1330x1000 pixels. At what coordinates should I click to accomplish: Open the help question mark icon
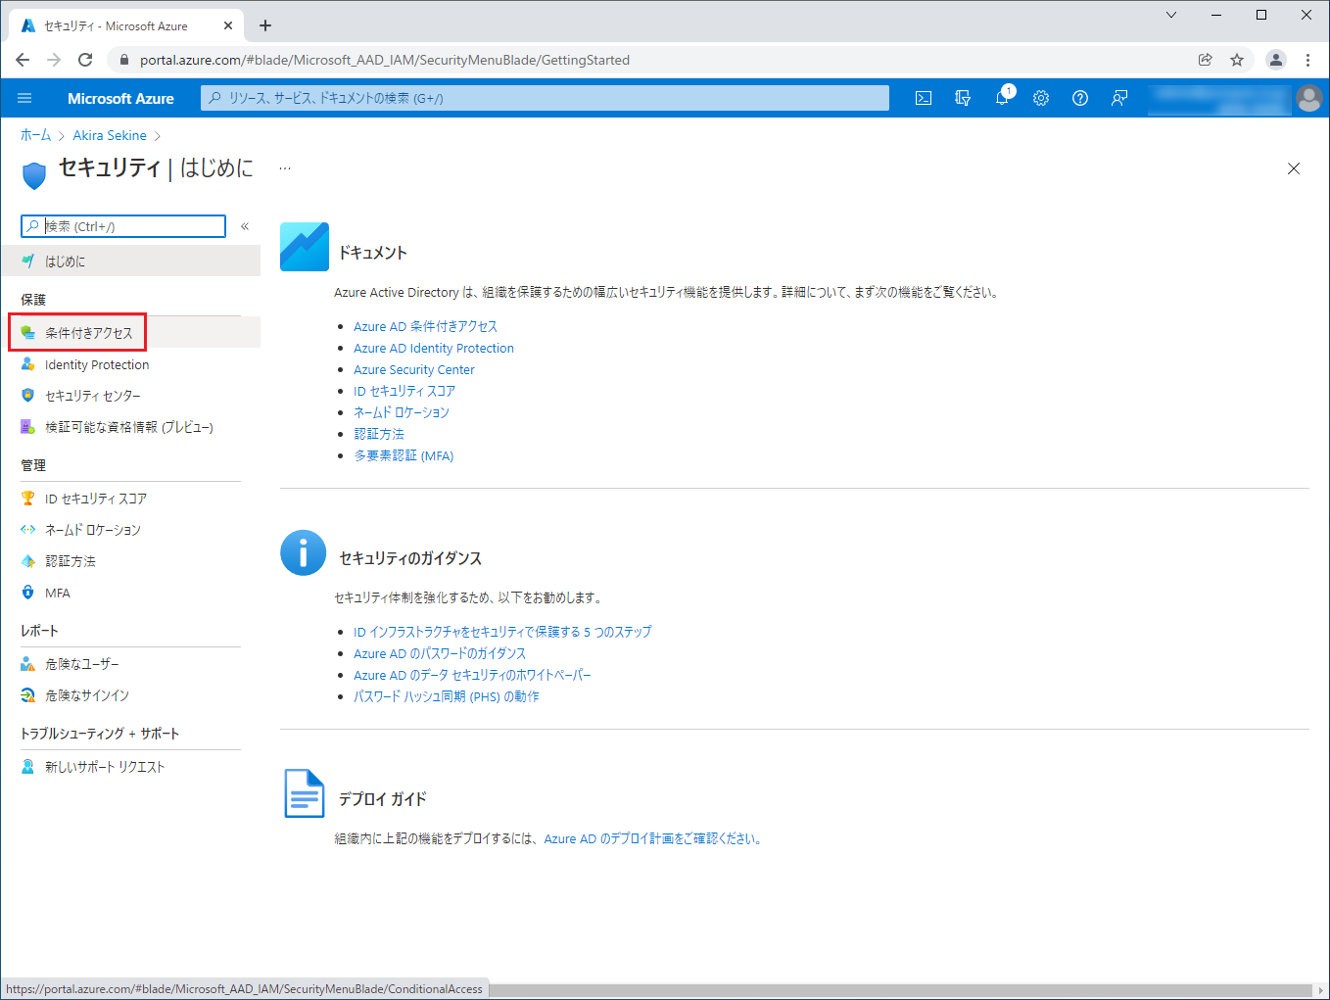1080,98
